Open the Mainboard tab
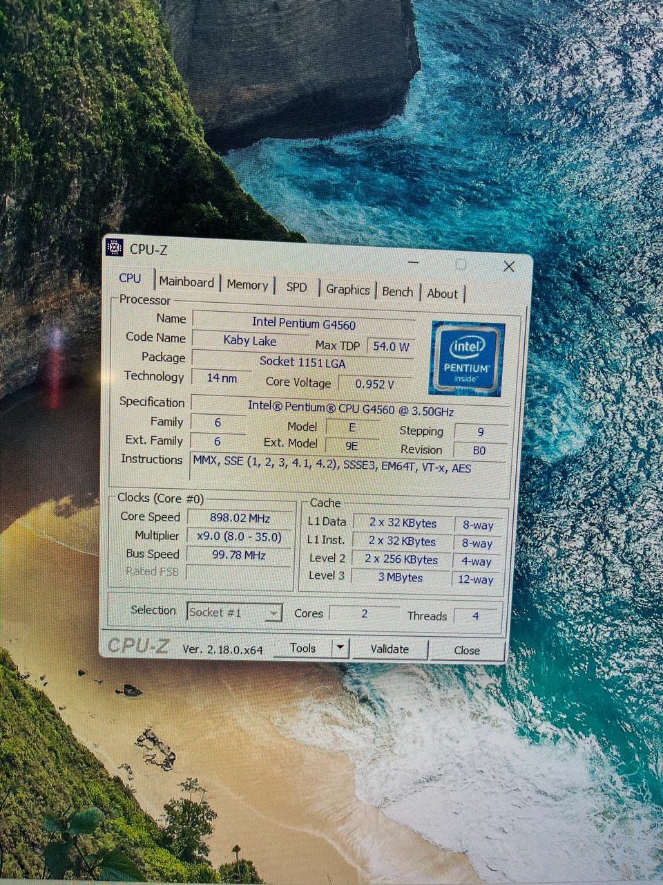This screenshot has height=885, width=663. click(186, 282)
